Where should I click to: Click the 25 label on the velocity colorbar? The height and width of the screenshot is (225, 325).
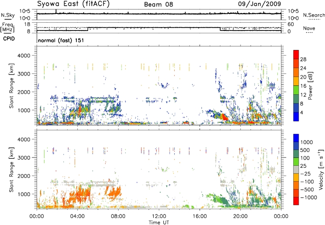coord(303,166)
